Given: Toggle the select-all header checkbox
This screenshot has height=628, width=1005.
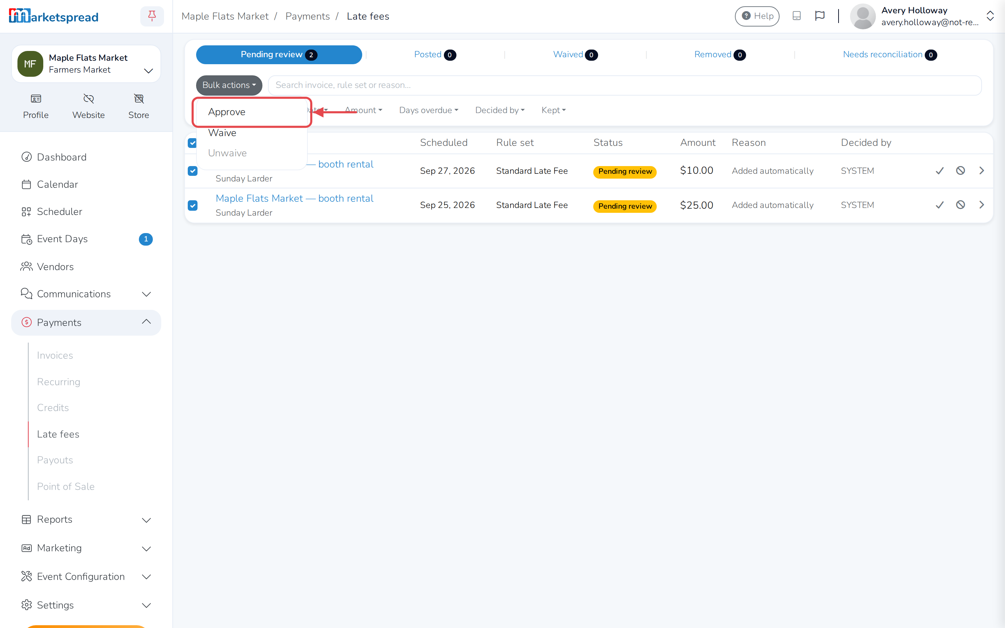Looking at the screenshot, I should tap(192, 143).
